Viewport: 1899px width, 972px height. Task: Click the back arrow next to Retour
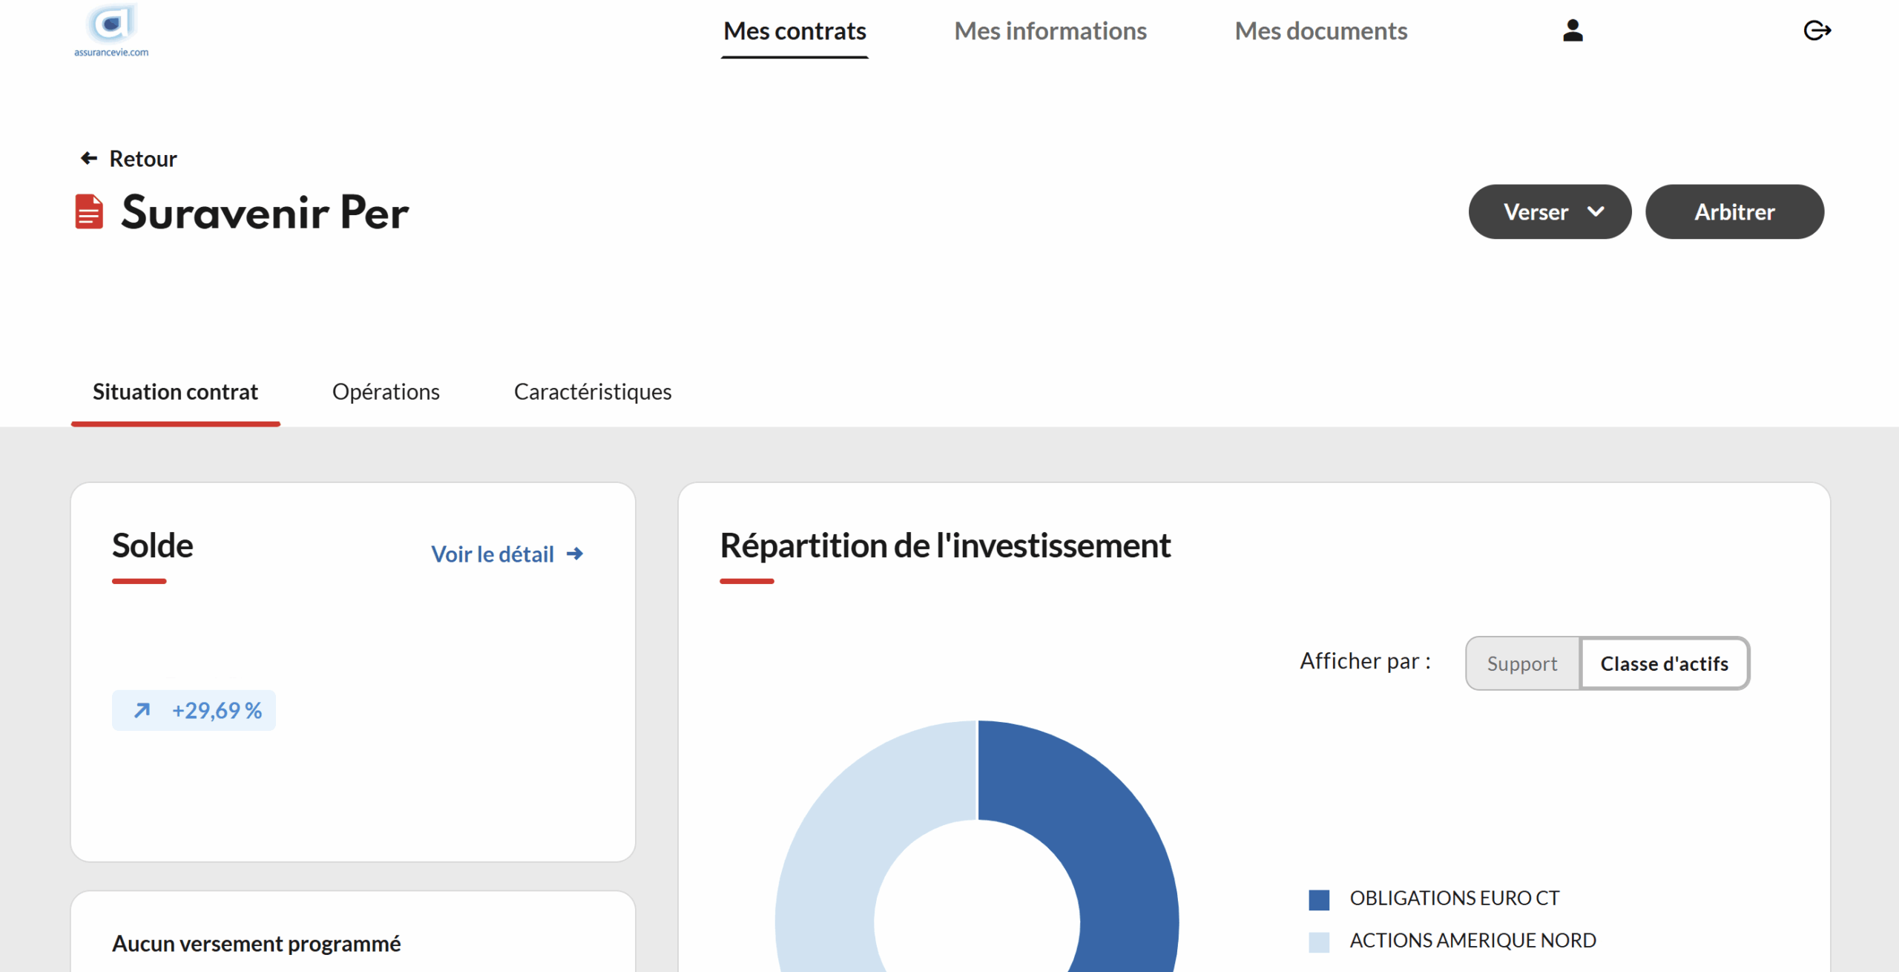pos(88,157)
